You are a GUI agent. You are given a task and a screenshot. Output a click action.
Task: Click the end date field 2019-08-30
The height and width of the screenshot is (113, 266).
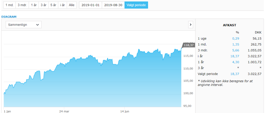coord(113,5)
